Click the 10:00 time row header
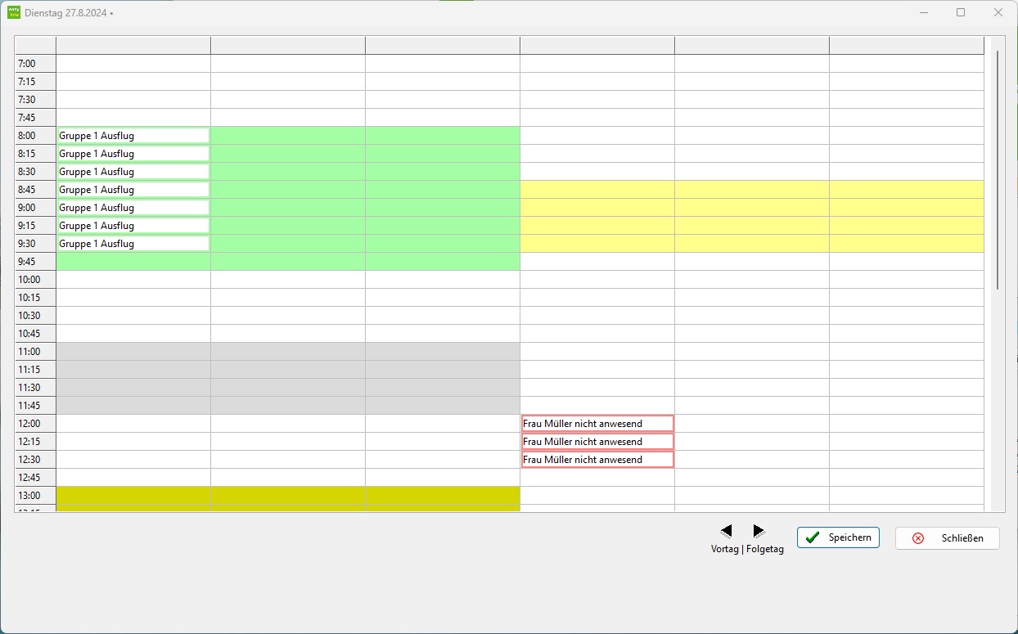1018x634 pixels. pyautogui.click(x=35, y=280)
